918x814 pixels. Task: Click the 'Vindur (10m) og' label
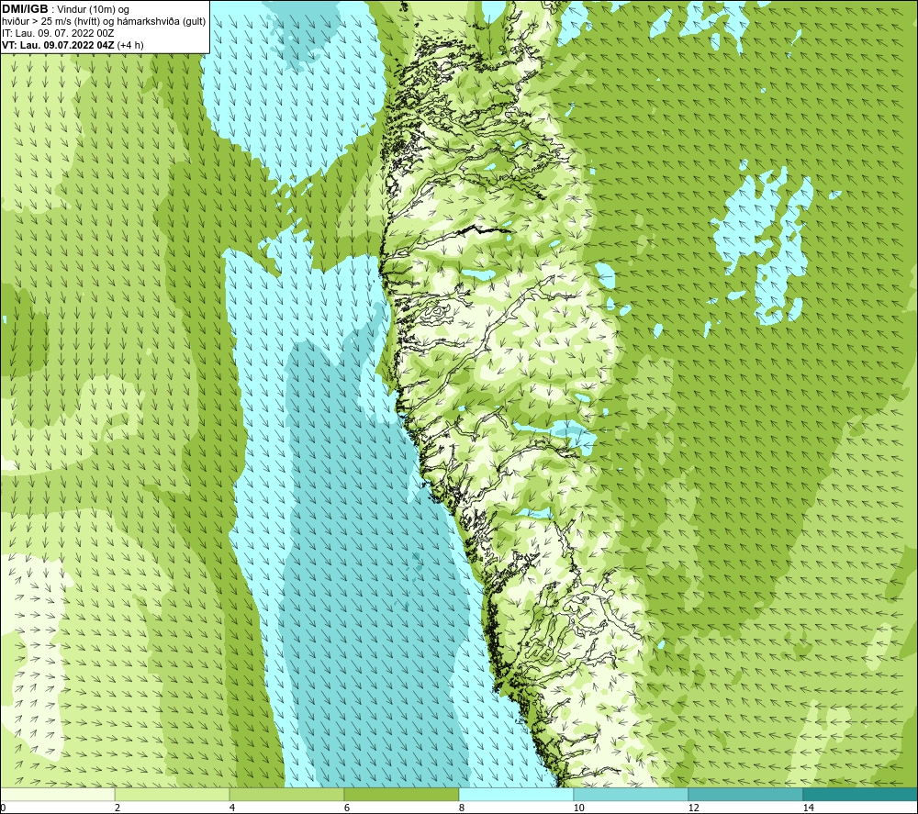pos(94,10)
